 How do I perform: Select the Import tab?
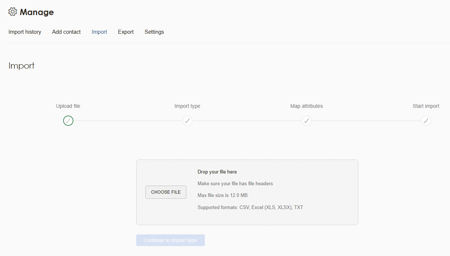click(x=99, y=32)
